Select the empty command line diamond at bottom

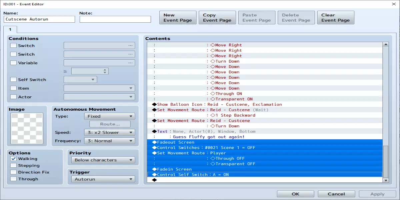(x=154, y=180)
